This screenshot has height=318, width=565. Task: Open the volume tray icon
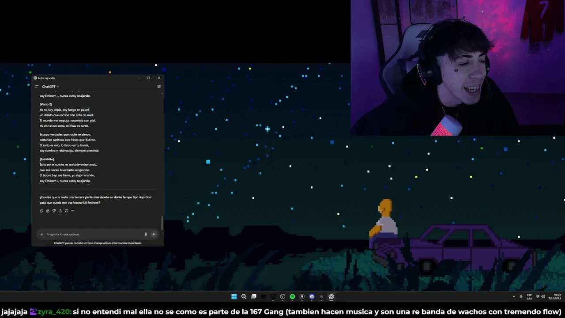543,296
